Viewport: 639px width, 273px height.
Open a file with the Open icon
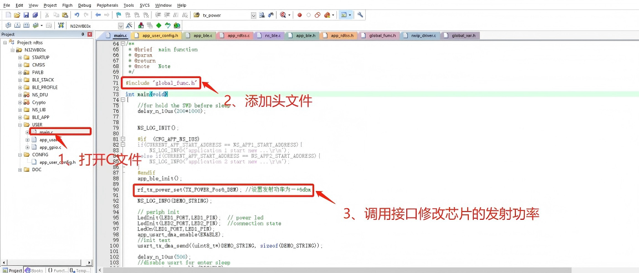(17, 15)
